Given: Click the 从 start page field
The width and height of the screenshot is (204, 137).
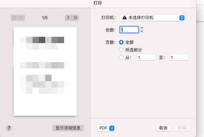Looking at the screenshot, I should pos(146,57).
